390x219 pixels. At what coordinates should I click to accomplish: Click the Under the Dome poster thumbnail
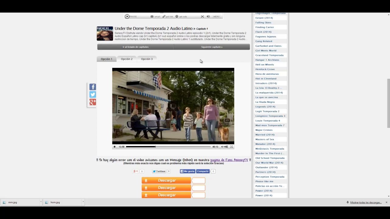pyautogui.click(x=105, y=33)
